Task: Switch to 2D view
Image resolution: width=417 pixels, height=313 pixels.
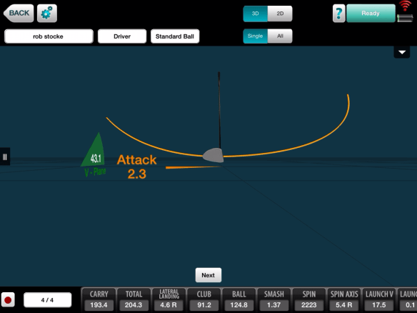Action: pos(280,14)
